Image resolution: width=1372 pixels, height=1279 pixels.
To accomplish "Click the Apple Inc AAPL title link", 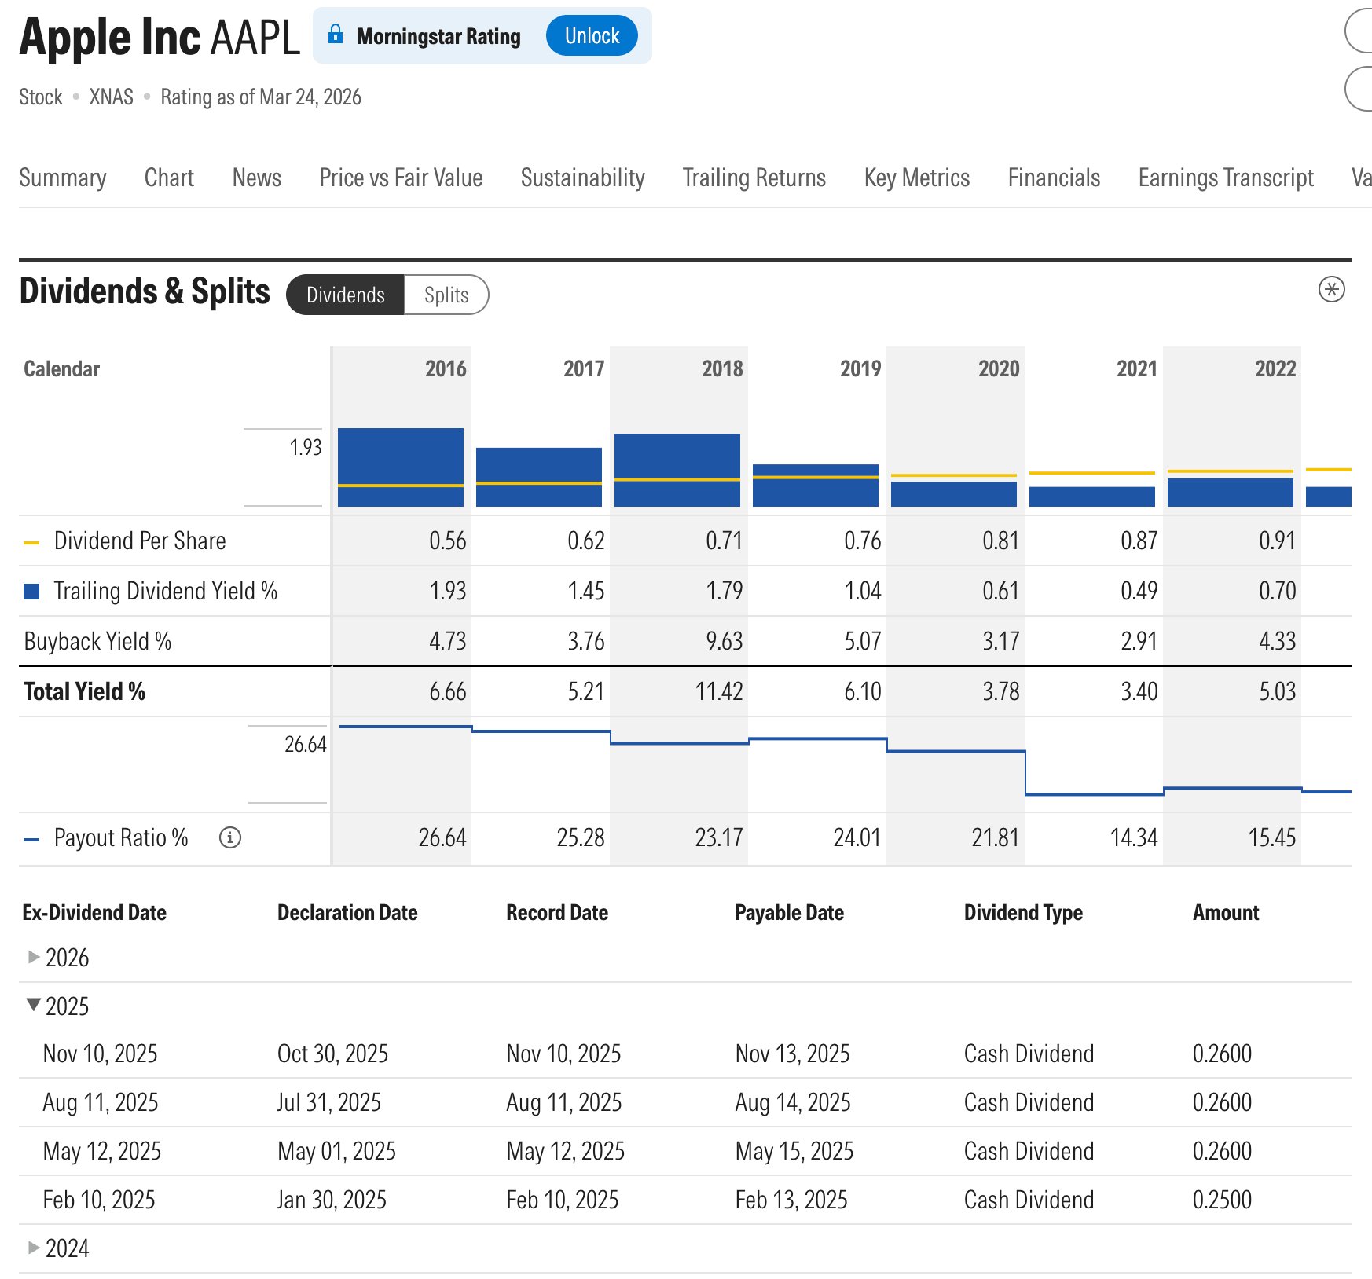I will 159,36.
